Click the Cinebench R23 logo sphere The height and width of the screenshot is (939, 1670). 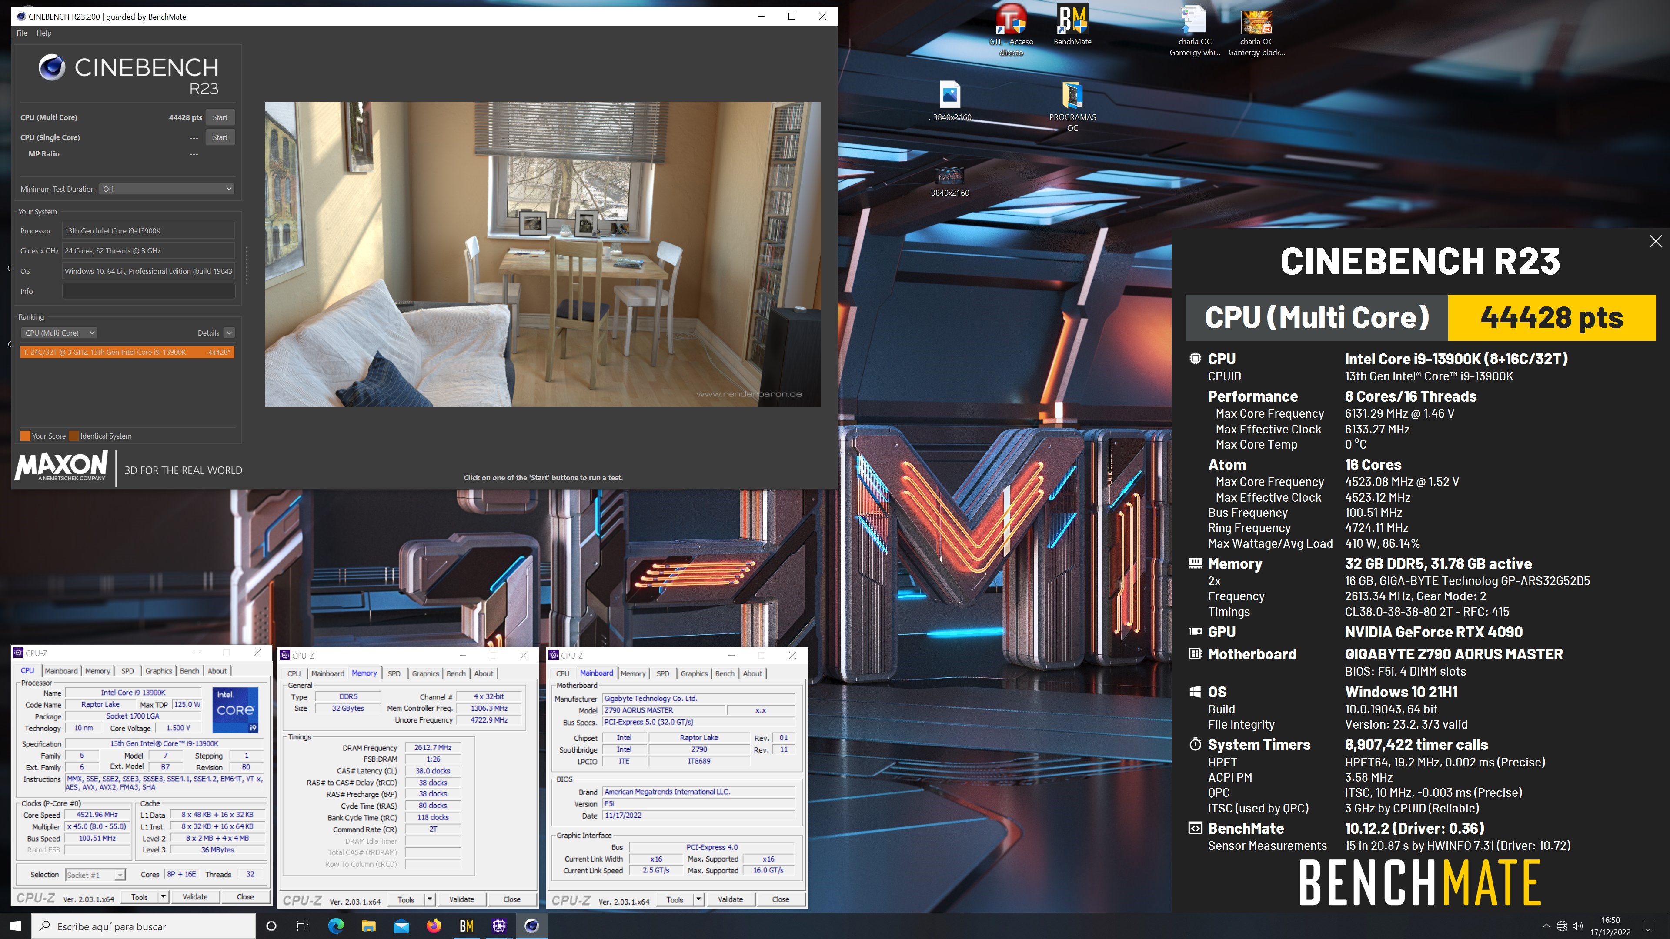click(x=52, y=67)
